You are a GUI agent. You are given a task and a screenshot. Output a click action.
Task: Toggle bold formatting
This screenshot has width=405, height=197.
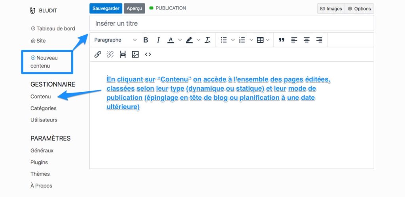[x=146, y=40]
